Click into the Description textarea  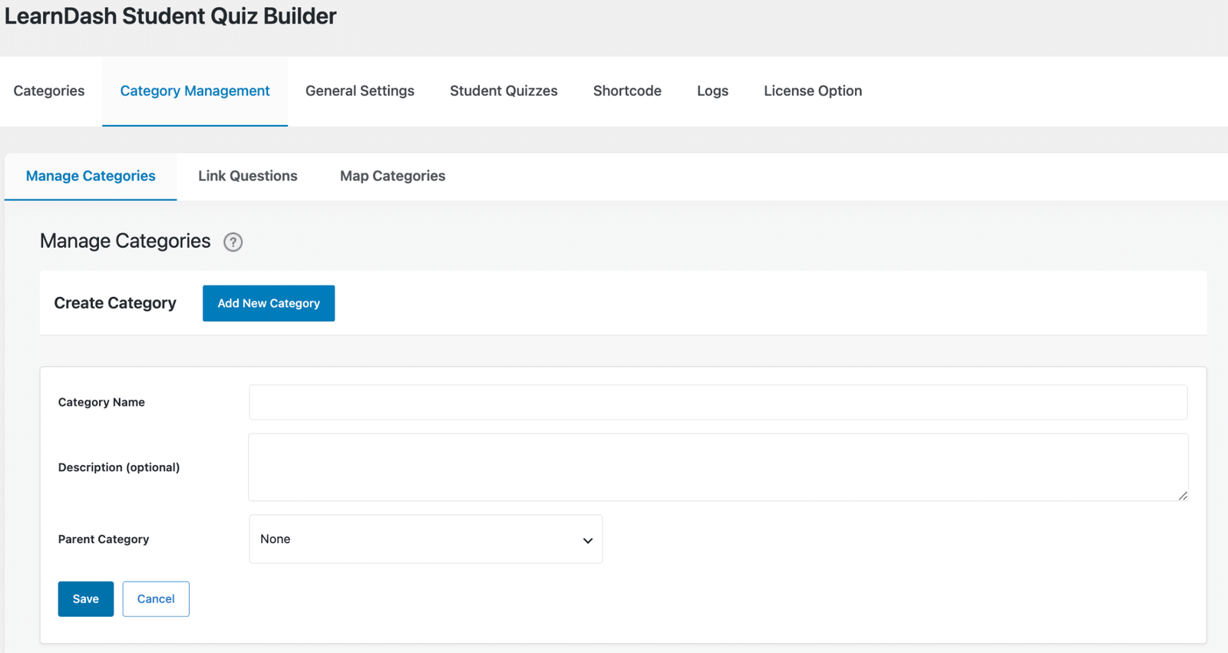[x=718, y=467]
